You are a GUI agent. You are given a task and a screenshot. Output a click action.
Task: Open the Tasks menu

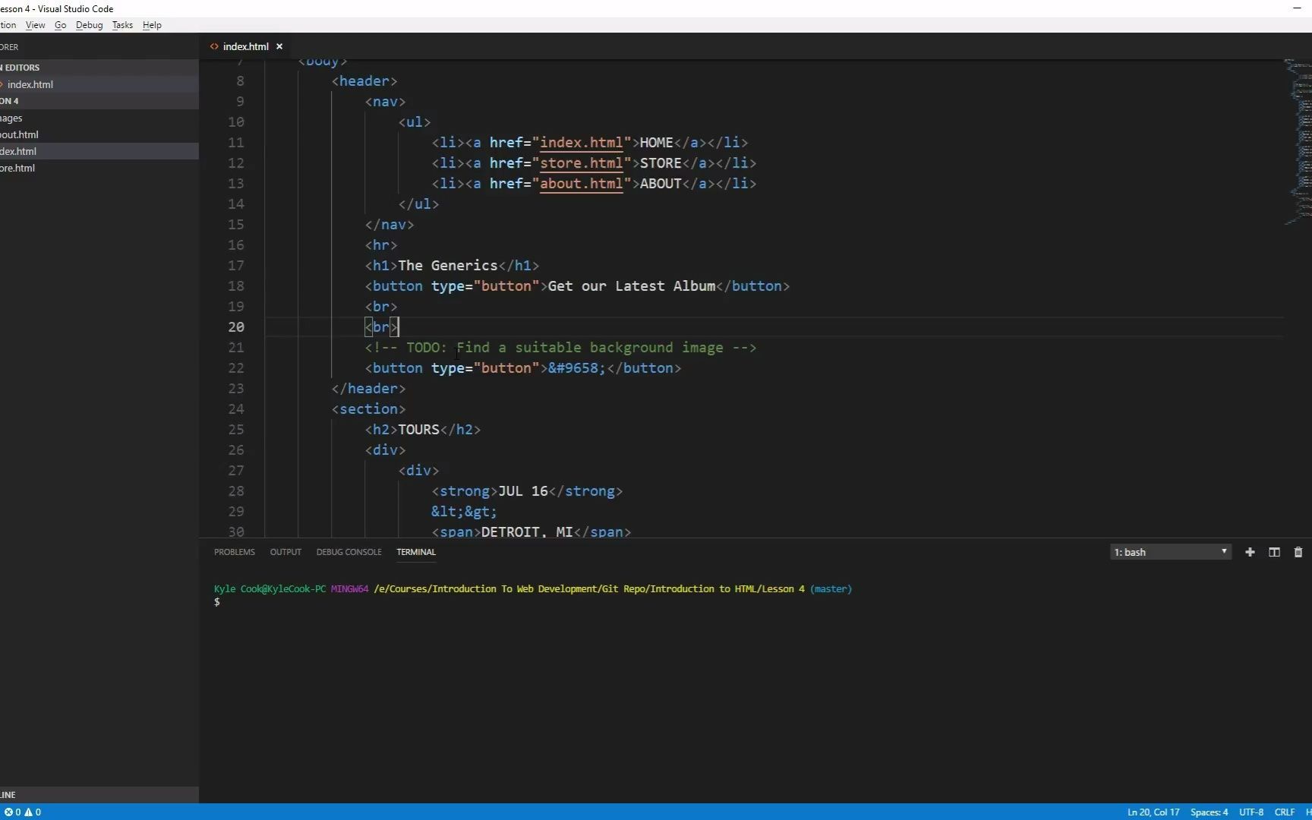pyautogui.click(x=122, y=25)
